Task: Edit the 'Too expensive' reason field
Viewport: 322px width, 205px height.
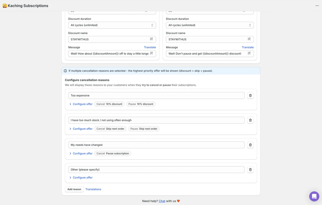Action: 156,96
